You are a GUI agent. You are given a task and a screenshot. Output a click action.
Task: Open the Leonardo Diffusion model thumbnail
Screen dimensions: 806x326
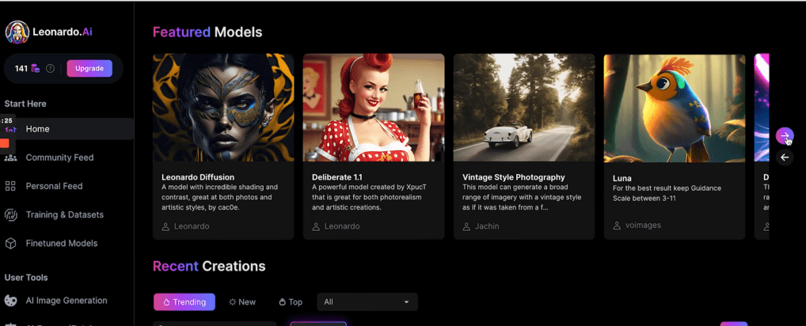pyautogui.click(x=223, y=108)
